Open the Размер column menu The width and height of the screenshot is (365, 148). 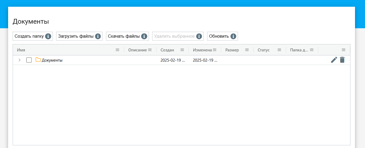pos(247,50)
